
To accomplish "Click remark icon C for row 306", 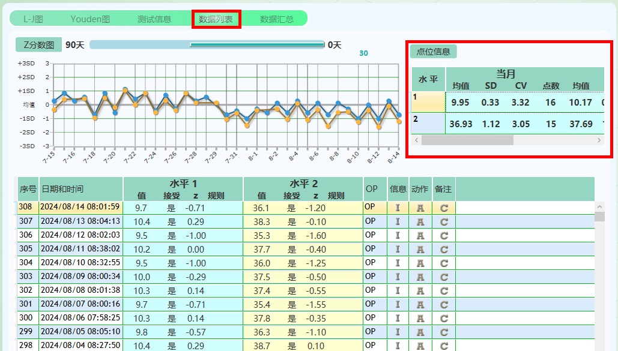I will click(444, 235).
